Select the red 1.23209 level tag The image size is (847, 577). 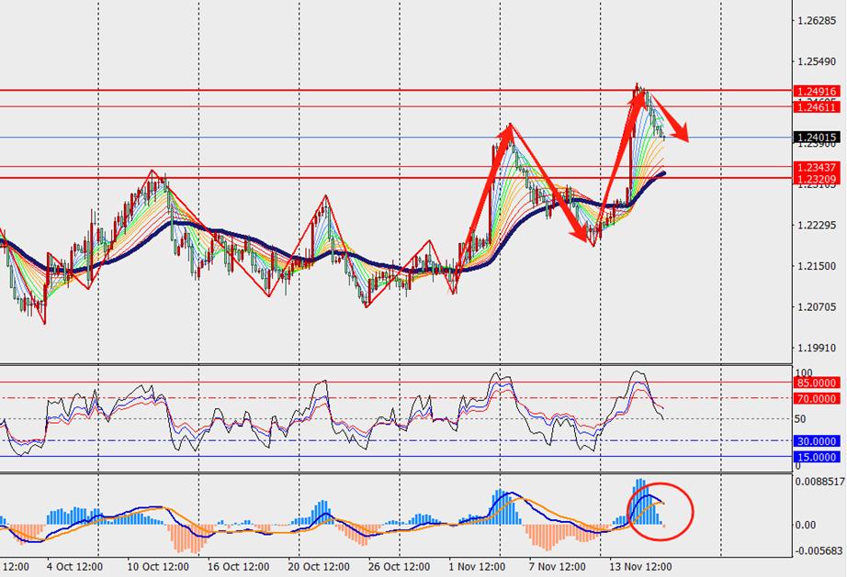pos(817,179)
